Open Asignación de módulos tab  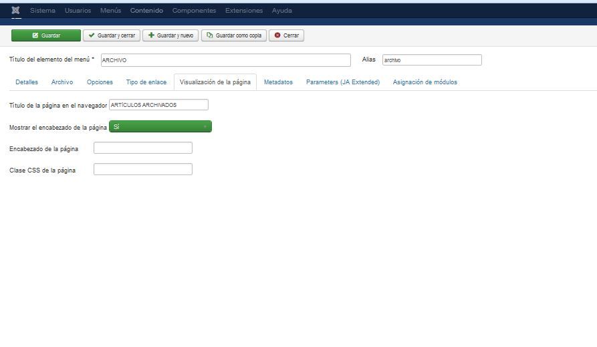click(x=425, y=82)
